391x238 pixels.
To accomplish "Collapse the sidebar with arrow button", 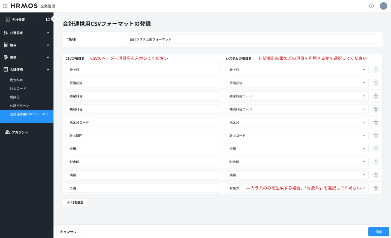I will (x=54, y=19).
